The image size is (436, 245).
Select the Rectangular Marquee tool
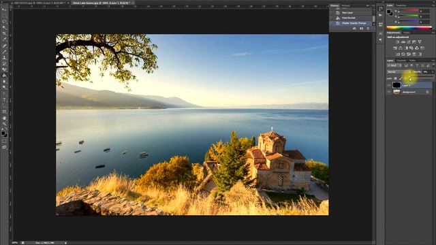4,15
